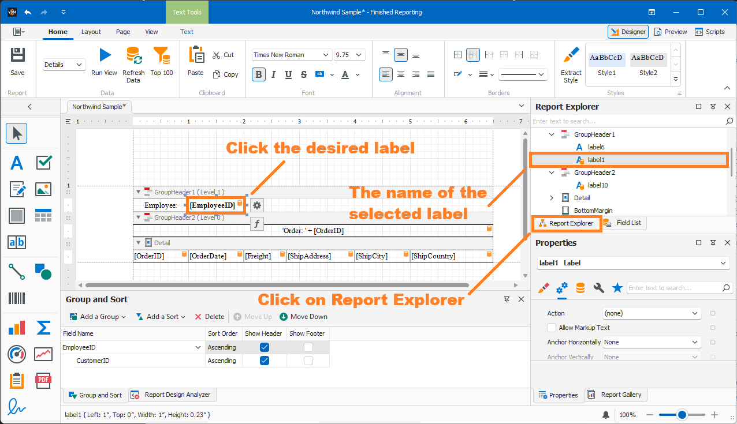737x424 pixels.
Task: Select the Label tool in the toolbox
Action: [16, 163]
